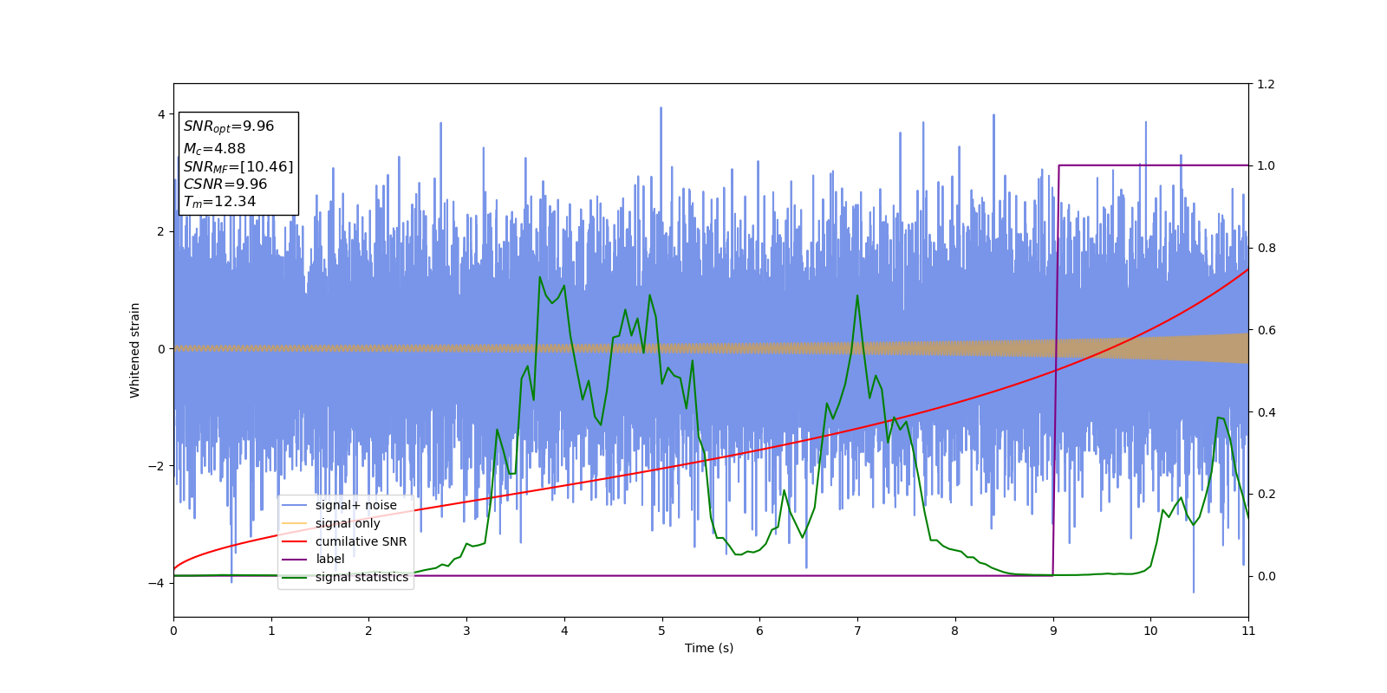Click x-axis tick label 3
Image resolution: width=1387 pixels, height=693 pixels.
(466, 631)
